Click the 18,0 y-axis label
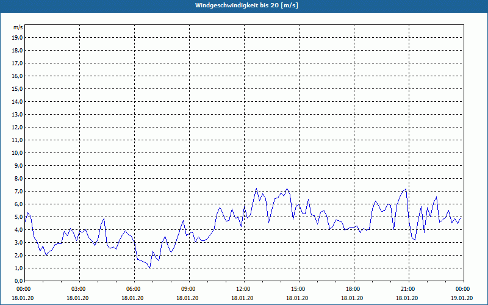 [x=17, y=51]
